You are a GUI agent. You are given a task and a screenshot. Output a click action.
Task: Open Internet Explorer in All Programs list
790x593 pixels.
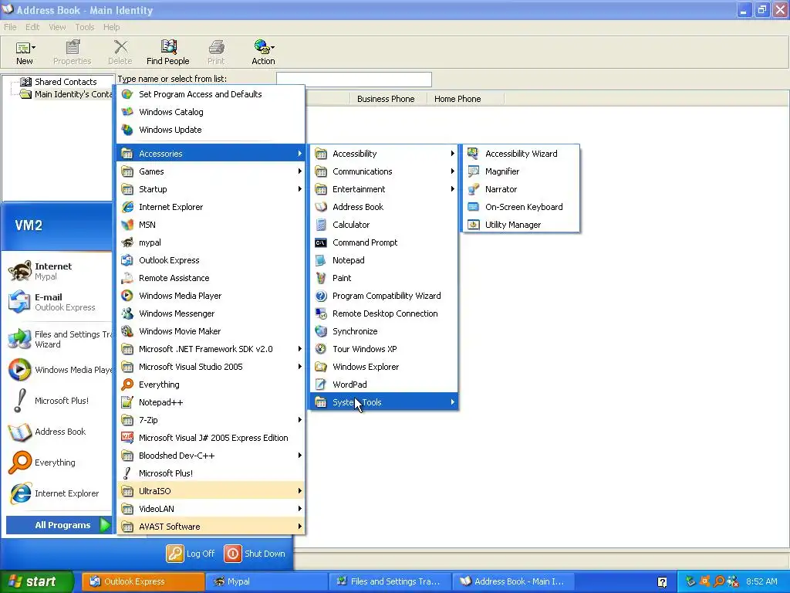pyautogui.click(x=211, y=207)
